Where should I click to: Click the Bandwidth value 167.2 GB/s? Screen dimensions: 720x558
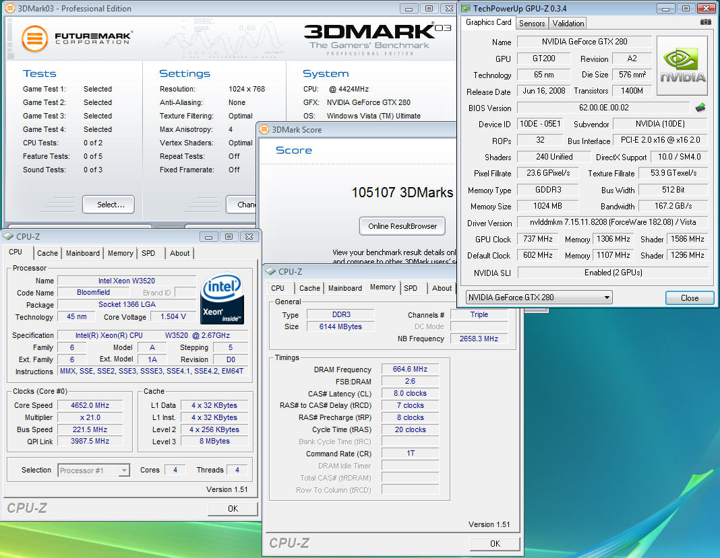click(x=673, y=207)
